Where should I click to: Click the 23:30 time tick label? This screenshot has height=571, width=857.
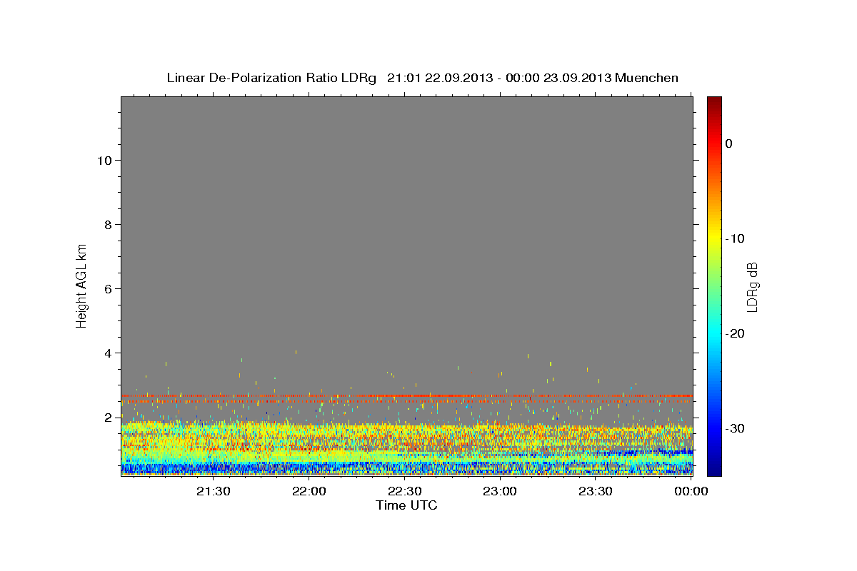(596, 491)
